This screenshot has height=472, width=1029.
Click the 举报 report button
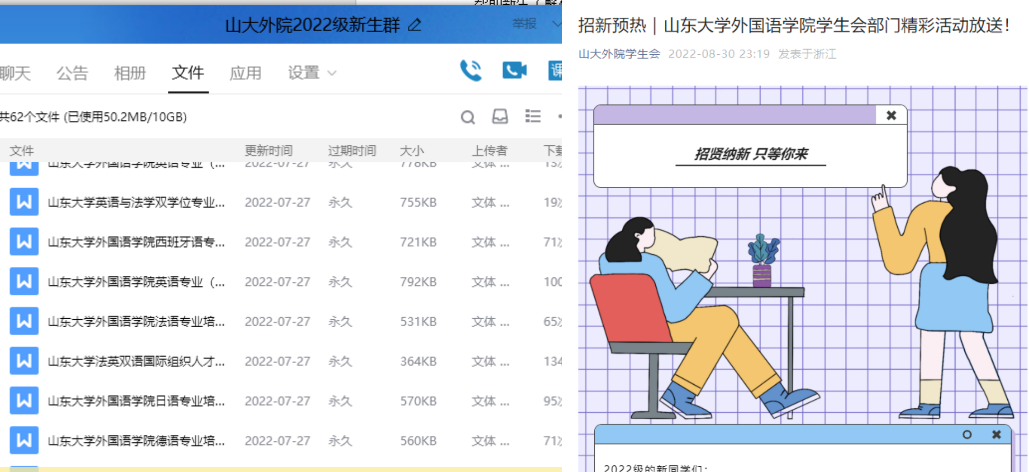click(524, 24)
